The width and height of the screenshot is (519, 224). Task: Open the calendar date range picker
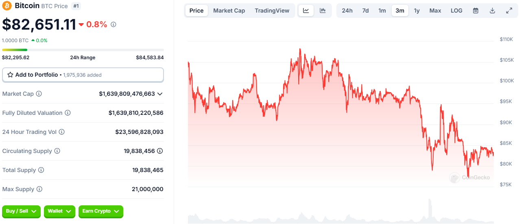click(475, 11)
